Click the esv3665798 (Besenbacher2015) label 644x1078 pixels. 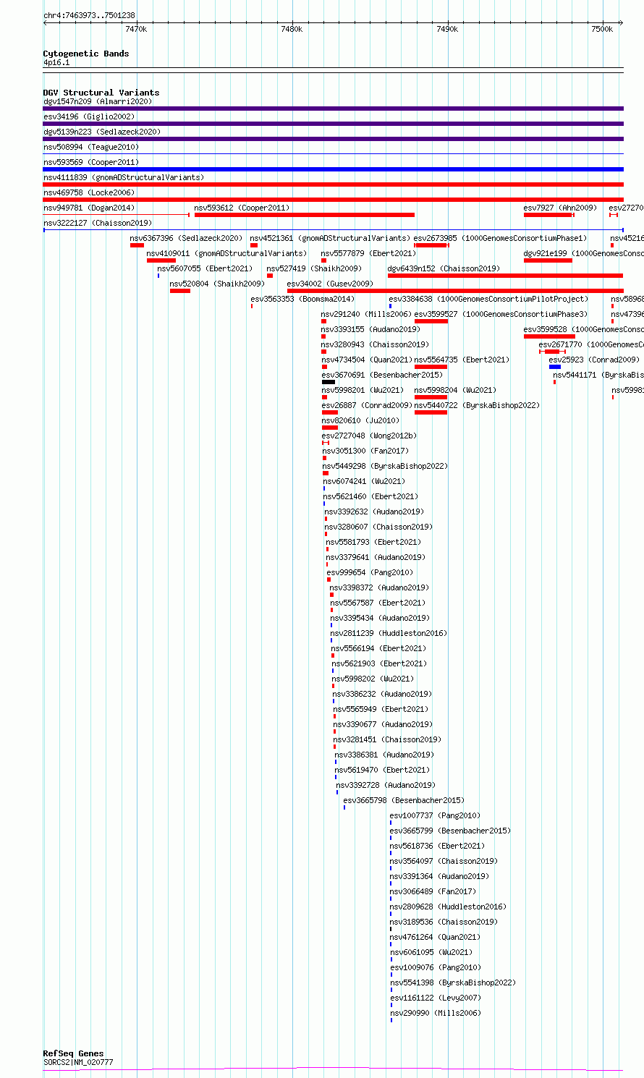[x=404, y=800]
